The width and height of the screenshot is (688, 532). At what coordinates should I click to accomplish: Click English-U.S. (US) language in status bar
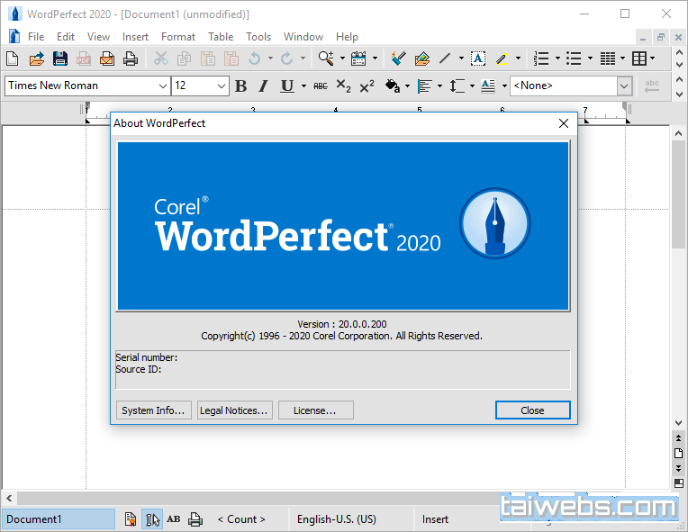pyautogui.click(x=337, y=519)
